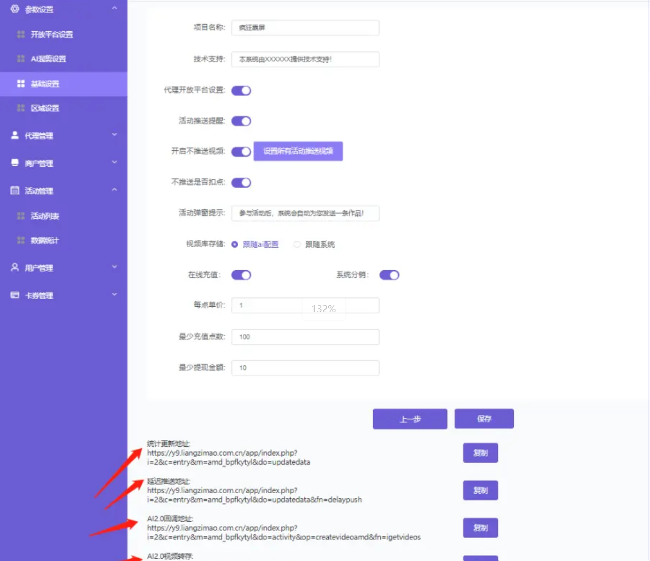
Task: Toggle the 代理开放平台设置 switch
Action: [241, 90]
